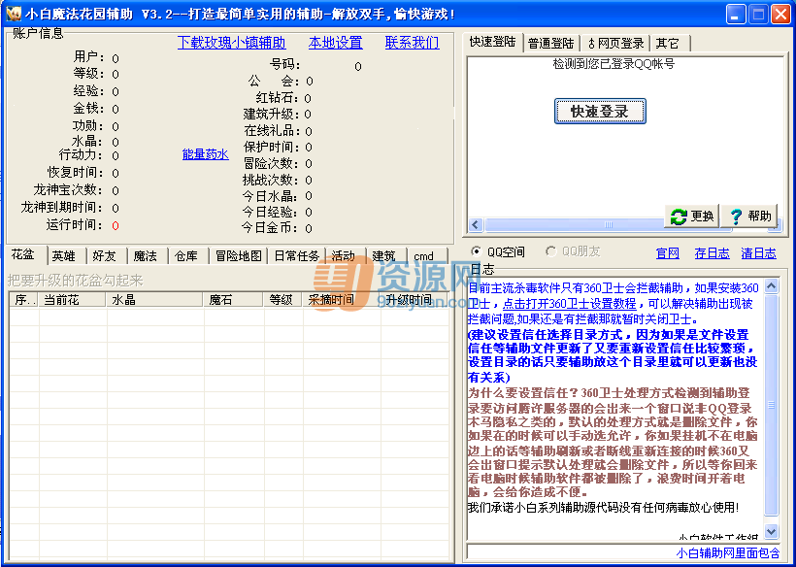This screenshot has width=796, height=567.
Task: Click the 小白辅助网里面包含 status text
Action: [727, 552]
